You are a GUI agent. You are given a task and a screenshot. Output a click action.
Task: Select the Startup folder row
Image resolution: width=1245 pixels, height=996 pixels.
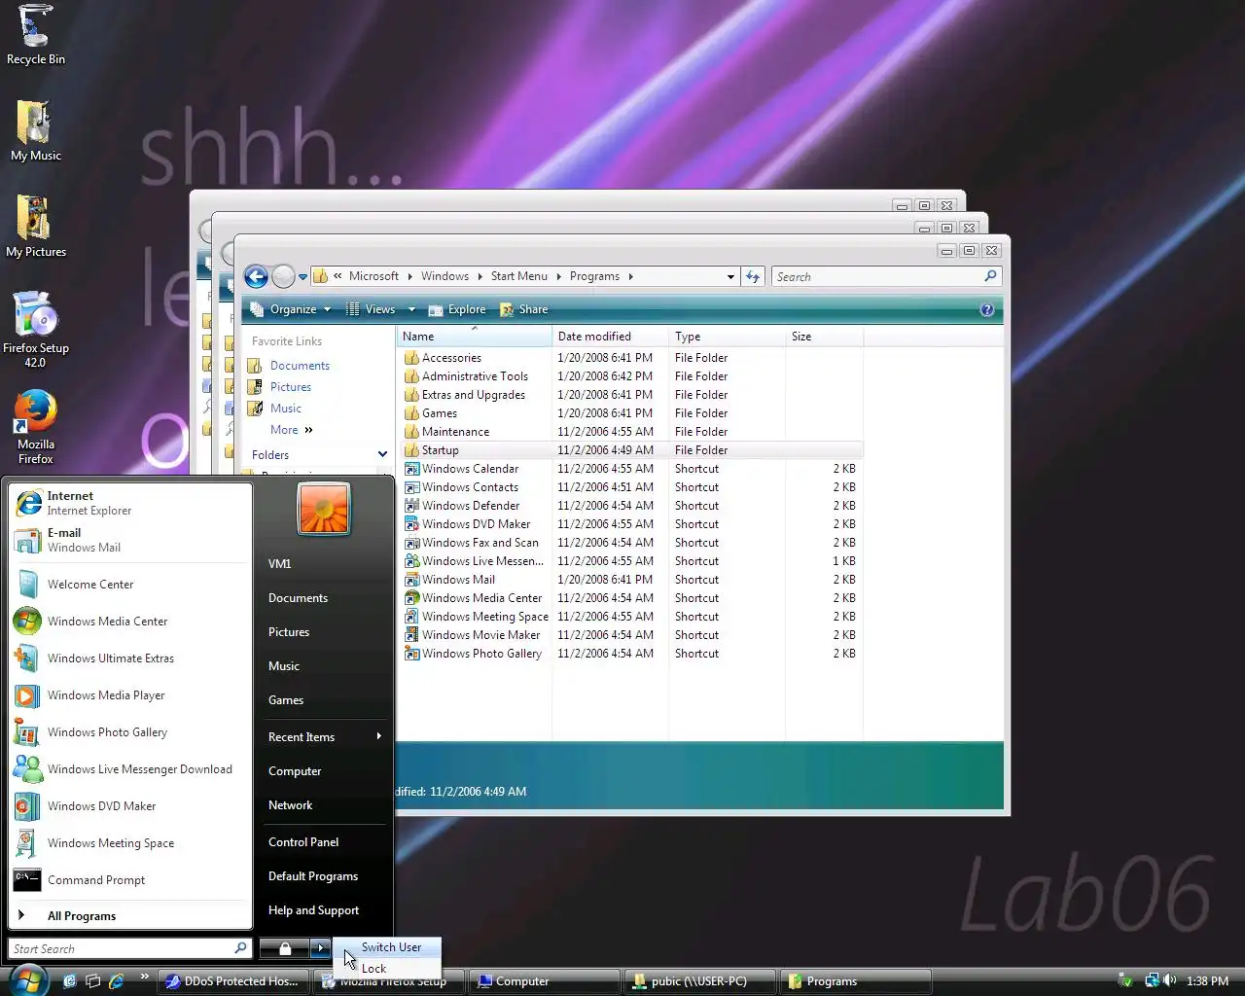coord(630,450)
